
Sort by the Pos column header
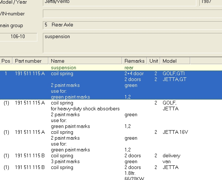point(6,61)
